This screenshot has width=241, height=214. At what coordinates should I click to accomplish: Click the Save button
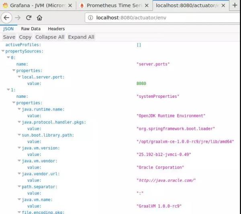pyautogui.click(x=9, y=37)
